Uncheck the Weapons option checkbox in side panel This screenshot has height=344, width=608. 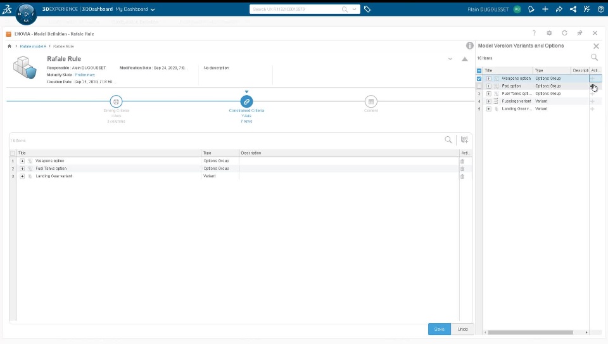click(479, 79)
